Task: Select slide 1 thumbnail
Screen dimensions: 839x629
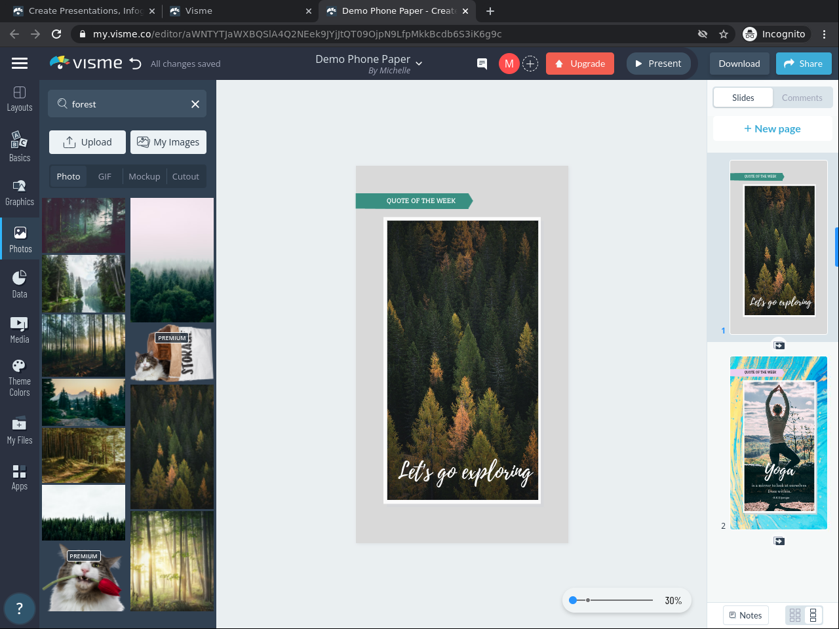Action: [779, 248]
